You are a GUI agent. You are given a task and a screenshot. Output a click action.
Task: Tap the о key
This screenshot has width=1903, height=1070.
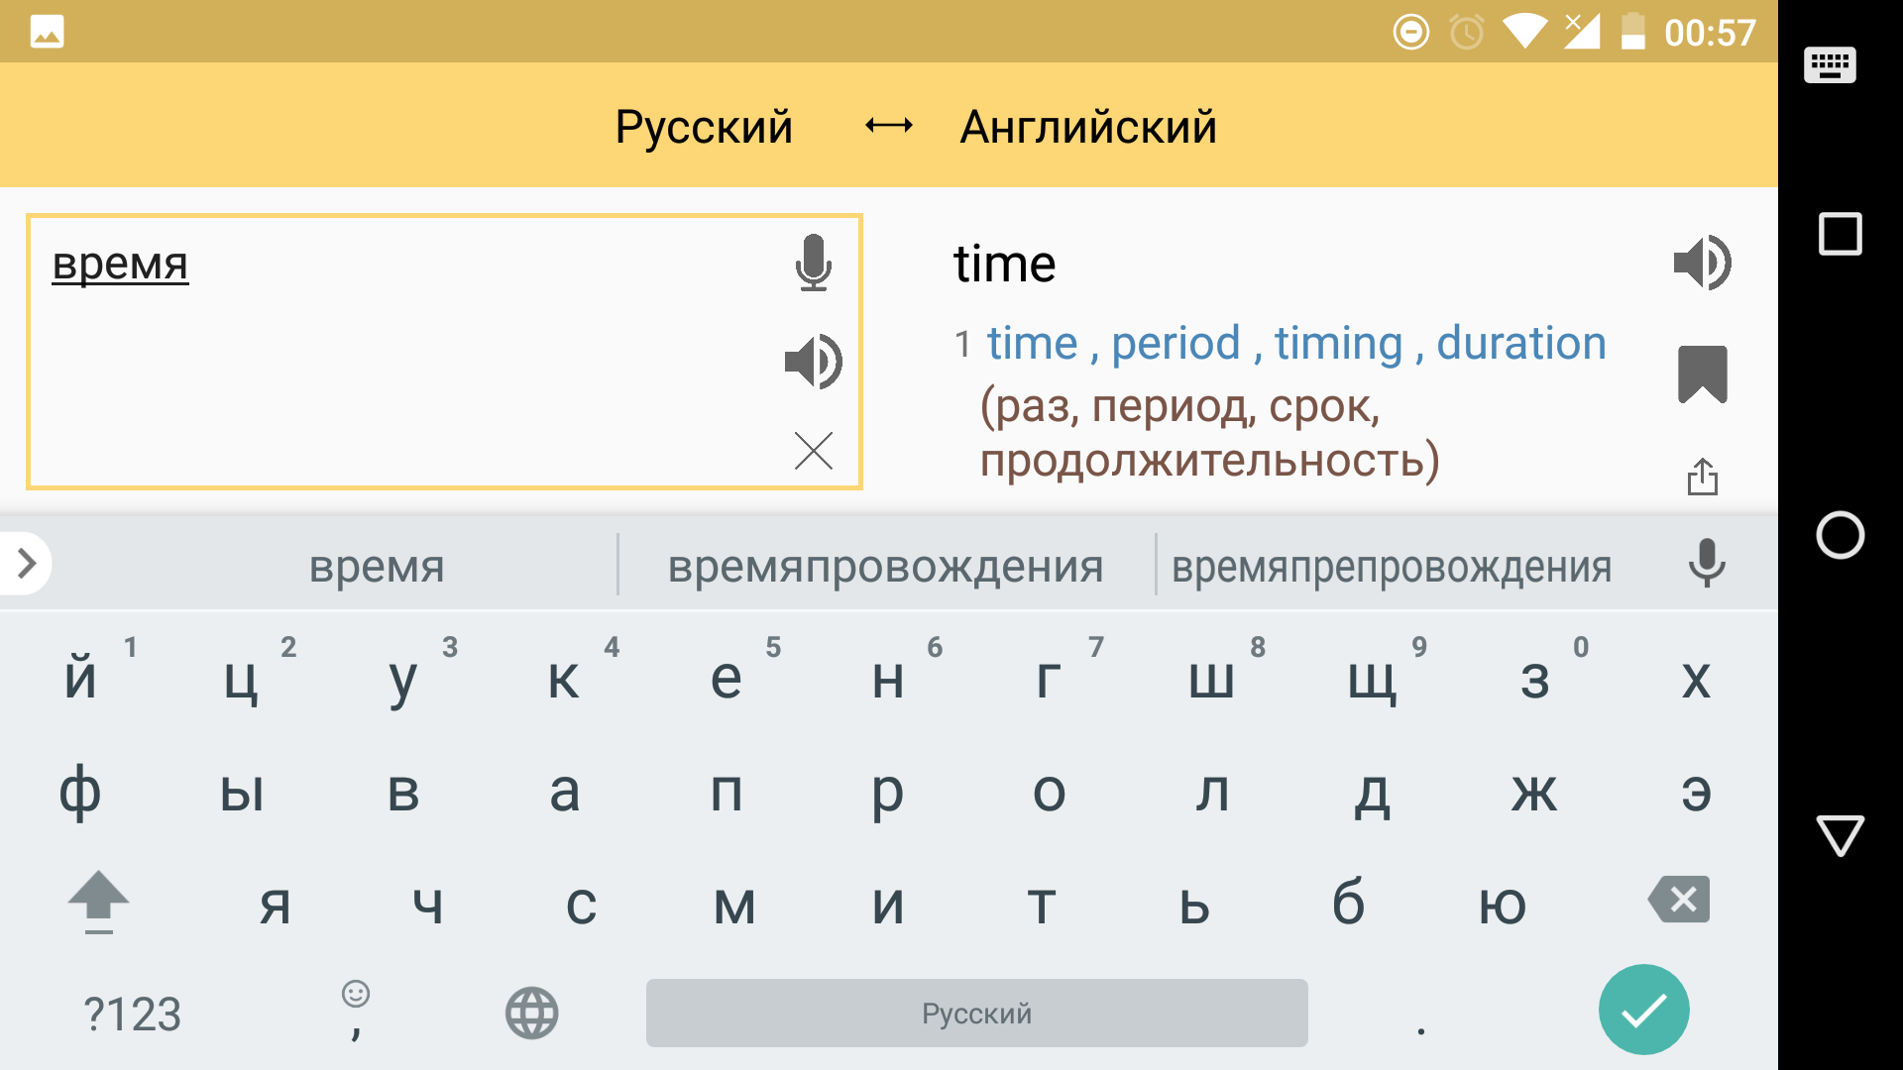[x=1050, y=792]
